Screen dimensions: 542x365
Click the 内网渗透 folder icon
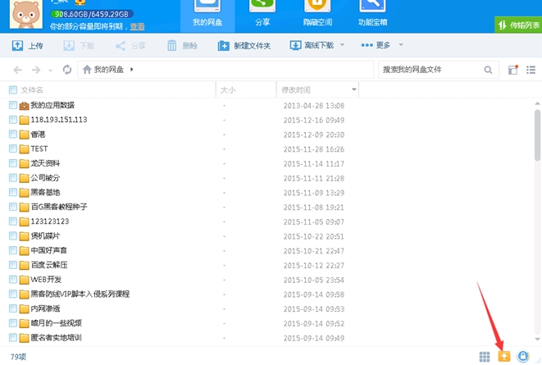(25, 308)
